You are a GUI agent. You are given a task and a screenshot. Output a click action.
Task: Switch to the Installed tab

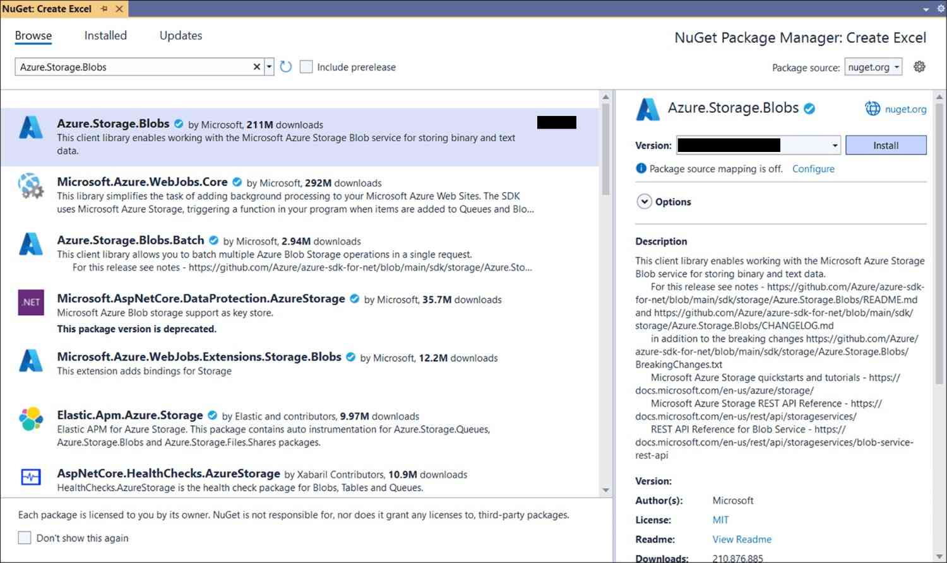[105, 36]
